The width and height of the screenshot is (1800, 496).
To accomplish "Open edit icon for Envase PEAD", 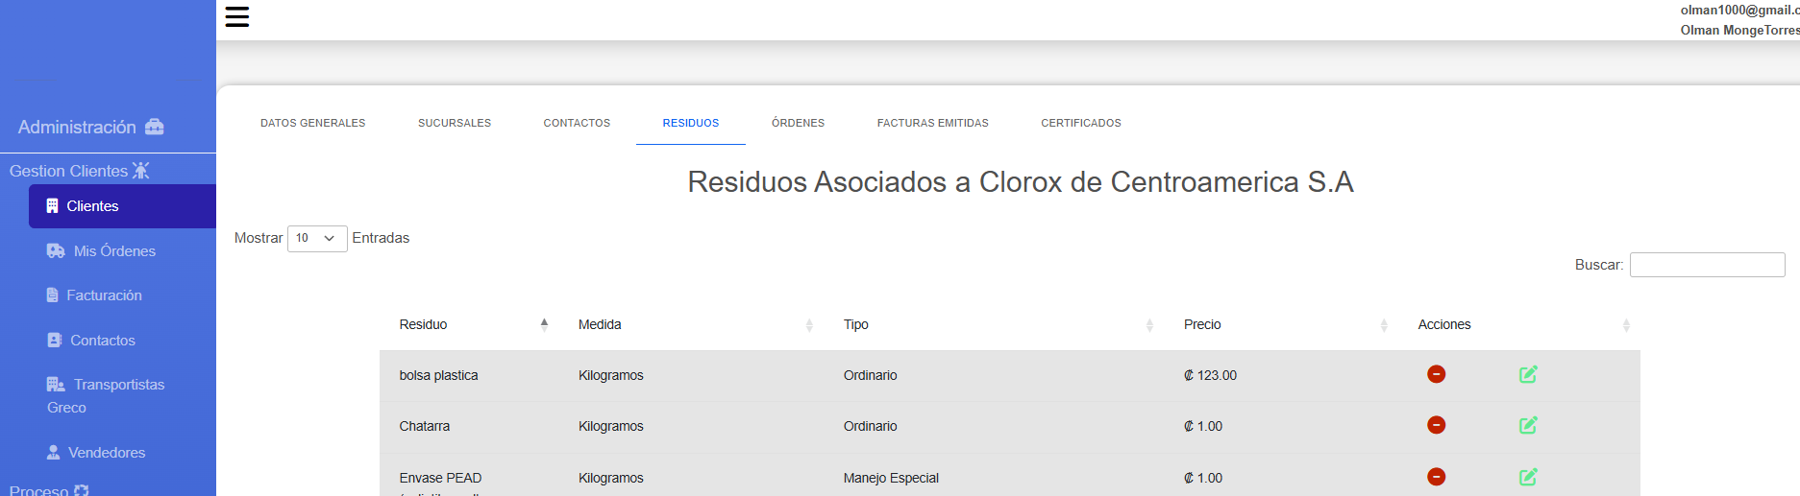I will coord(1528,477).
